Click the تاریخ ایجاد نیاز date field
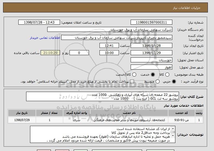This screenshot has width=214, height=151. point(151,45)
